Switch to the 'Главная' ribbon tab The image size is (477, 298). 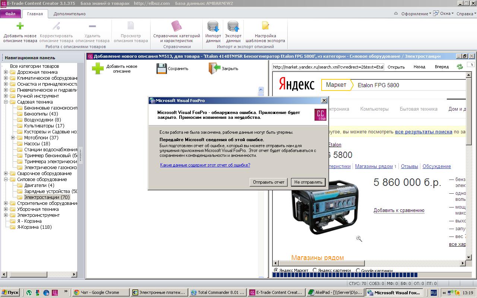click(x=35, y=14)
